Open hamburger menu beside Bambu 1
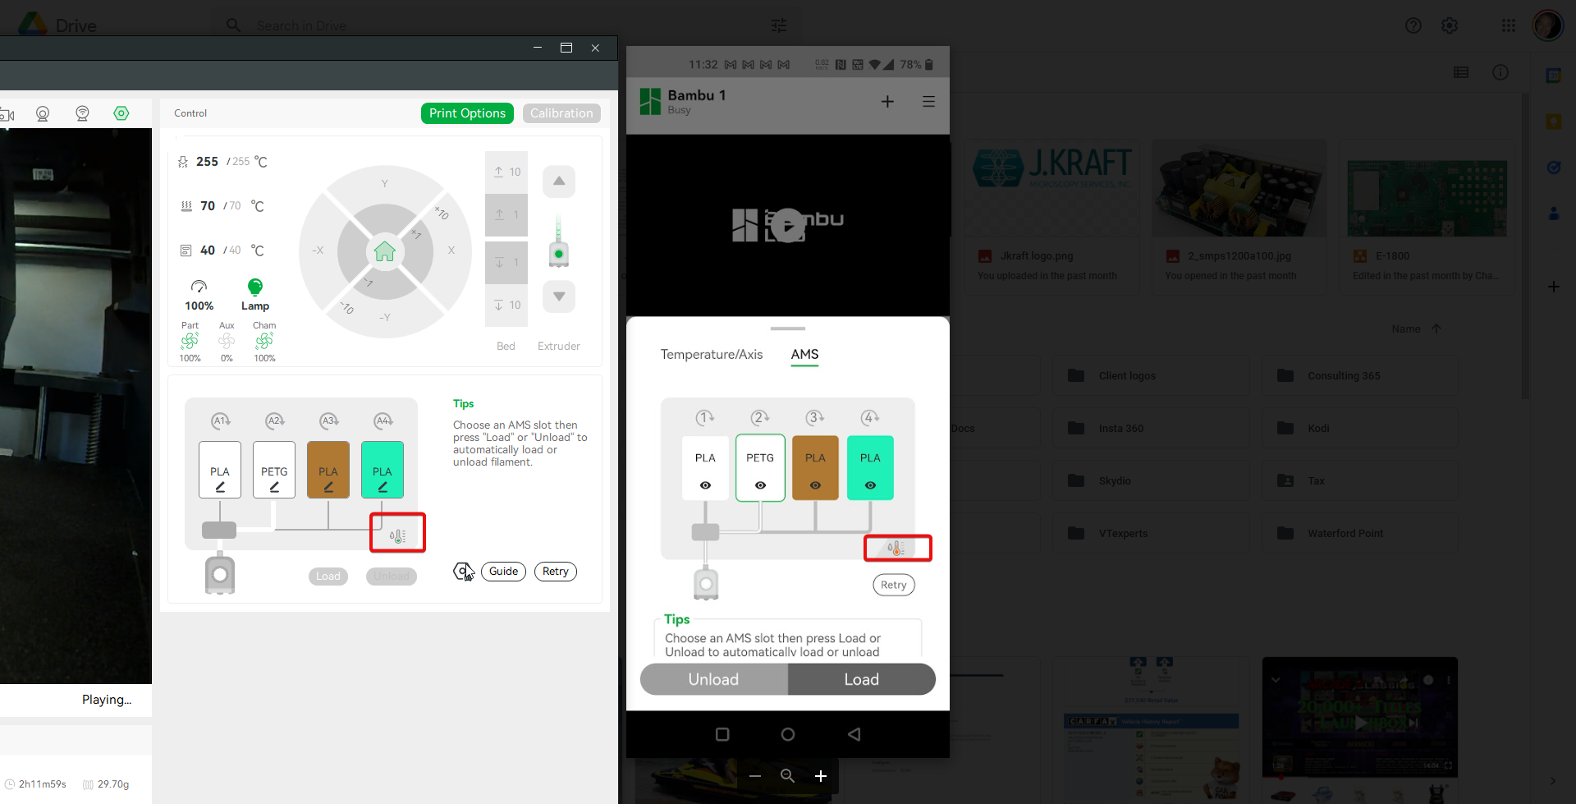 pos(928,101)
